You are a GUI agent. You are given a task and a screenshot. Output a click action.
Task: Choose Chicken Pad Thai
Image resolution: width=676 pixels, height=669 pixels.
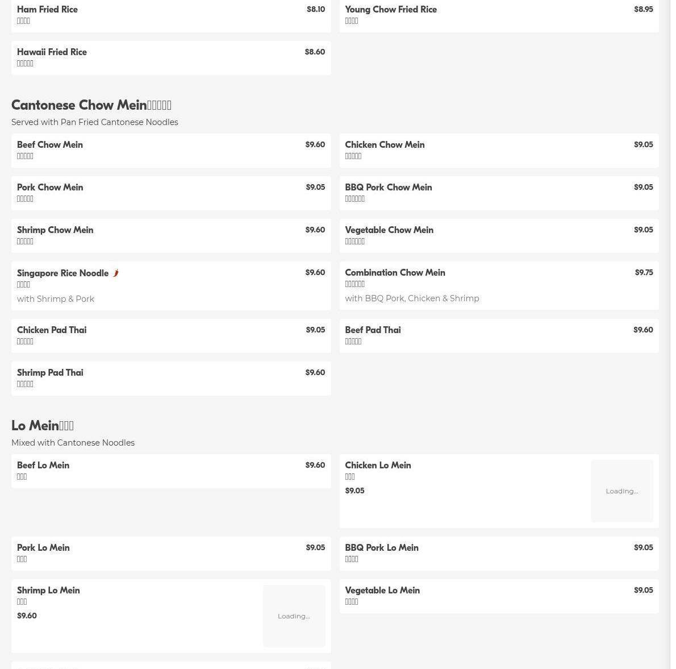coord(171,335)
